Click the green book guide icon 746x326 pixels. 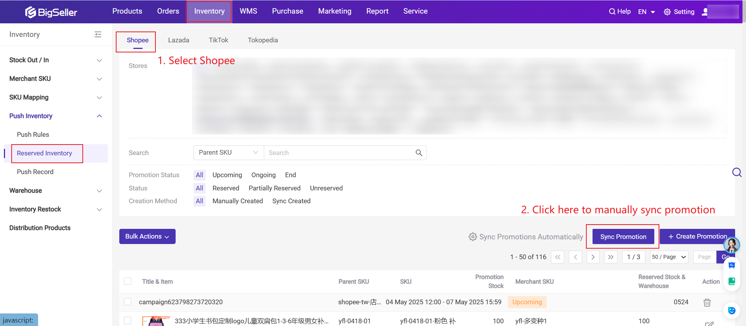click(732, 281)
